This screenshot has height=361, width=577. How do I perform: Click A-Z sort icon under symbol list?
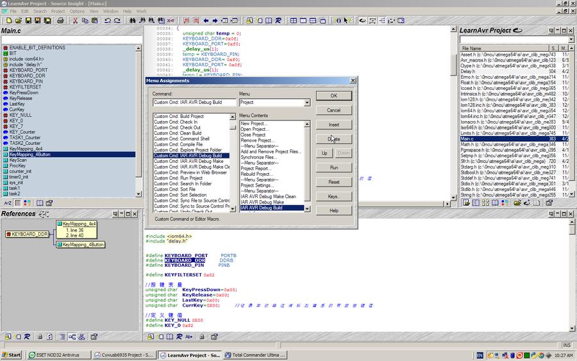point(8,203)
